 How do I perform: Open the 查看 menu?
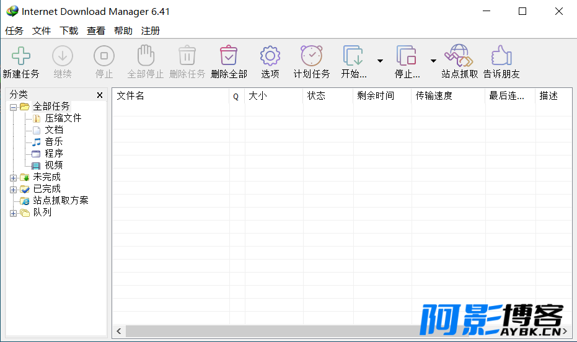(96, 31)
